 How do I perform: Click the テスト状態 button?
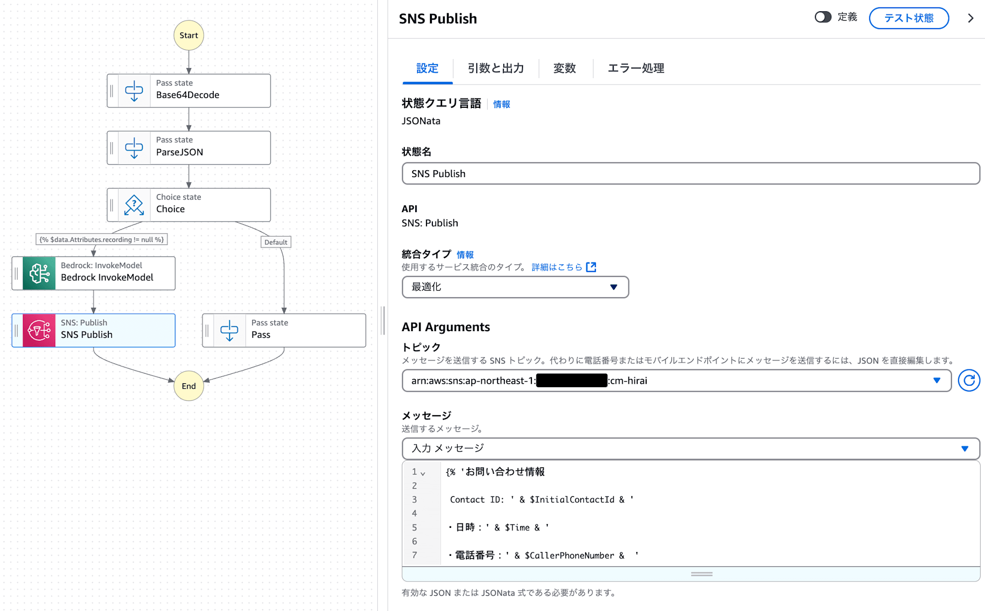pyautogui.click(x=909, y=18)
